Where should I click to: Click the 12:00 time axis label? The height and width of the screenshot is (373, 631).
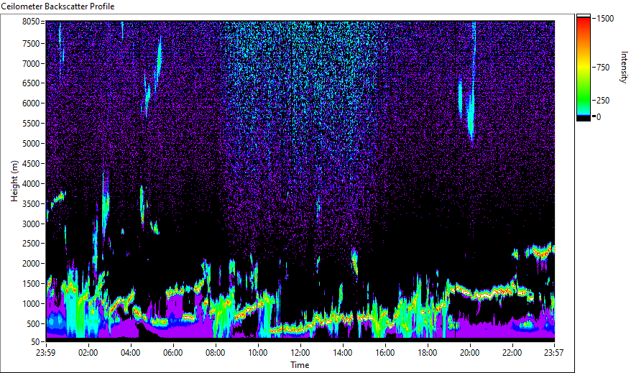[300, 353]
